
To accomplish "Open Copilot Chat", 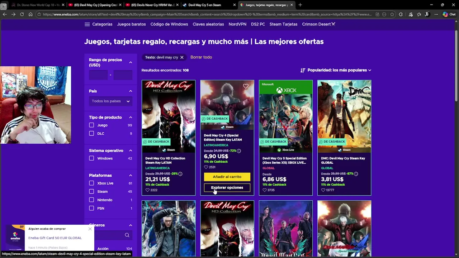I will pyautogui.click(x=449, y=14).
